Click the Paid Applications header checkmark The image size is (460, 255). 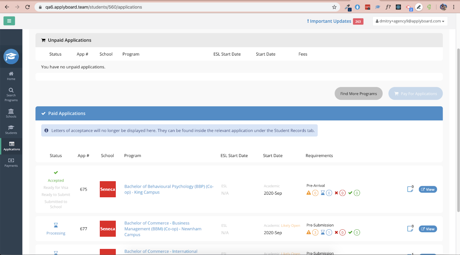tap(43, 113)
